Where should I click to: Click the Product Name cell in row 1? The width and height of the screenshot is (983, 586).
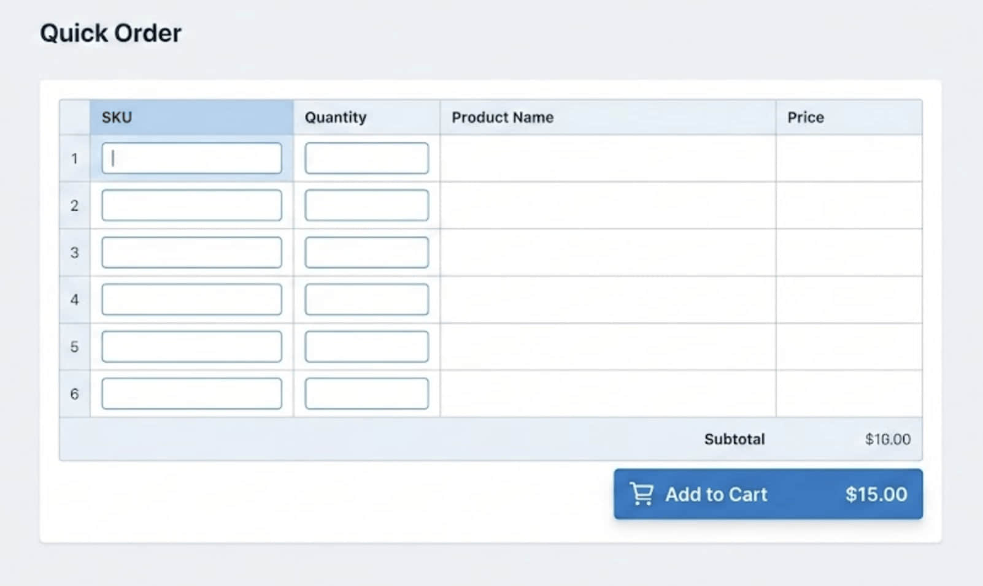[x=607, y=159]
